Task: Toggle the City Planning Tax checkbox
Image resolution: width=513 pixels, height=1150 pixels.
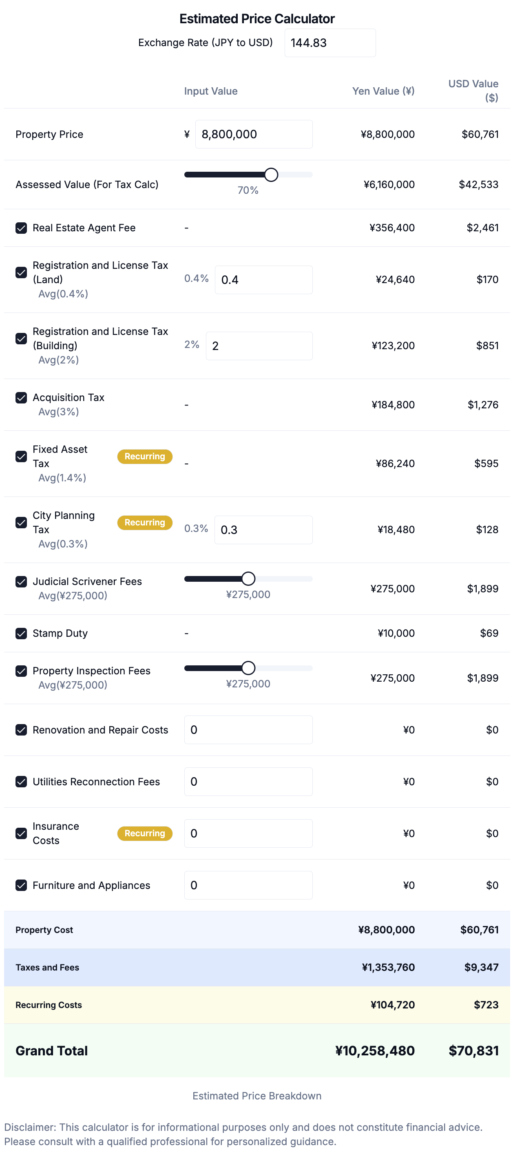Action: click(21, 522)
